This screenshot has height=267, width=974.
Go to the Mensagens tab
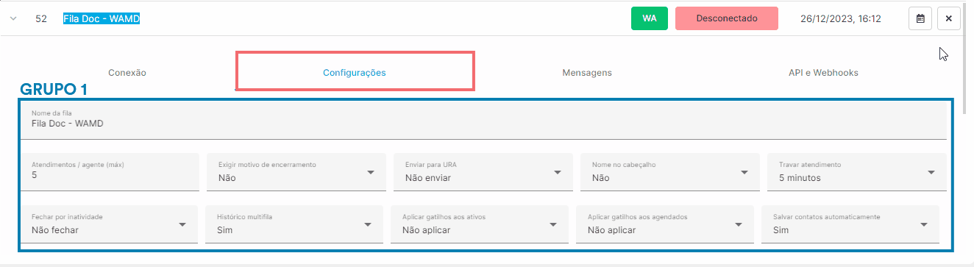click(x=587, y=73)
